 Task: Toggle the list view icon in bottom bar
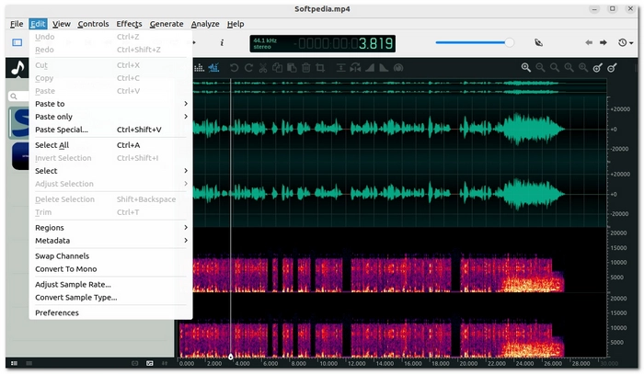pyautogui.click(x=14, y=363)
